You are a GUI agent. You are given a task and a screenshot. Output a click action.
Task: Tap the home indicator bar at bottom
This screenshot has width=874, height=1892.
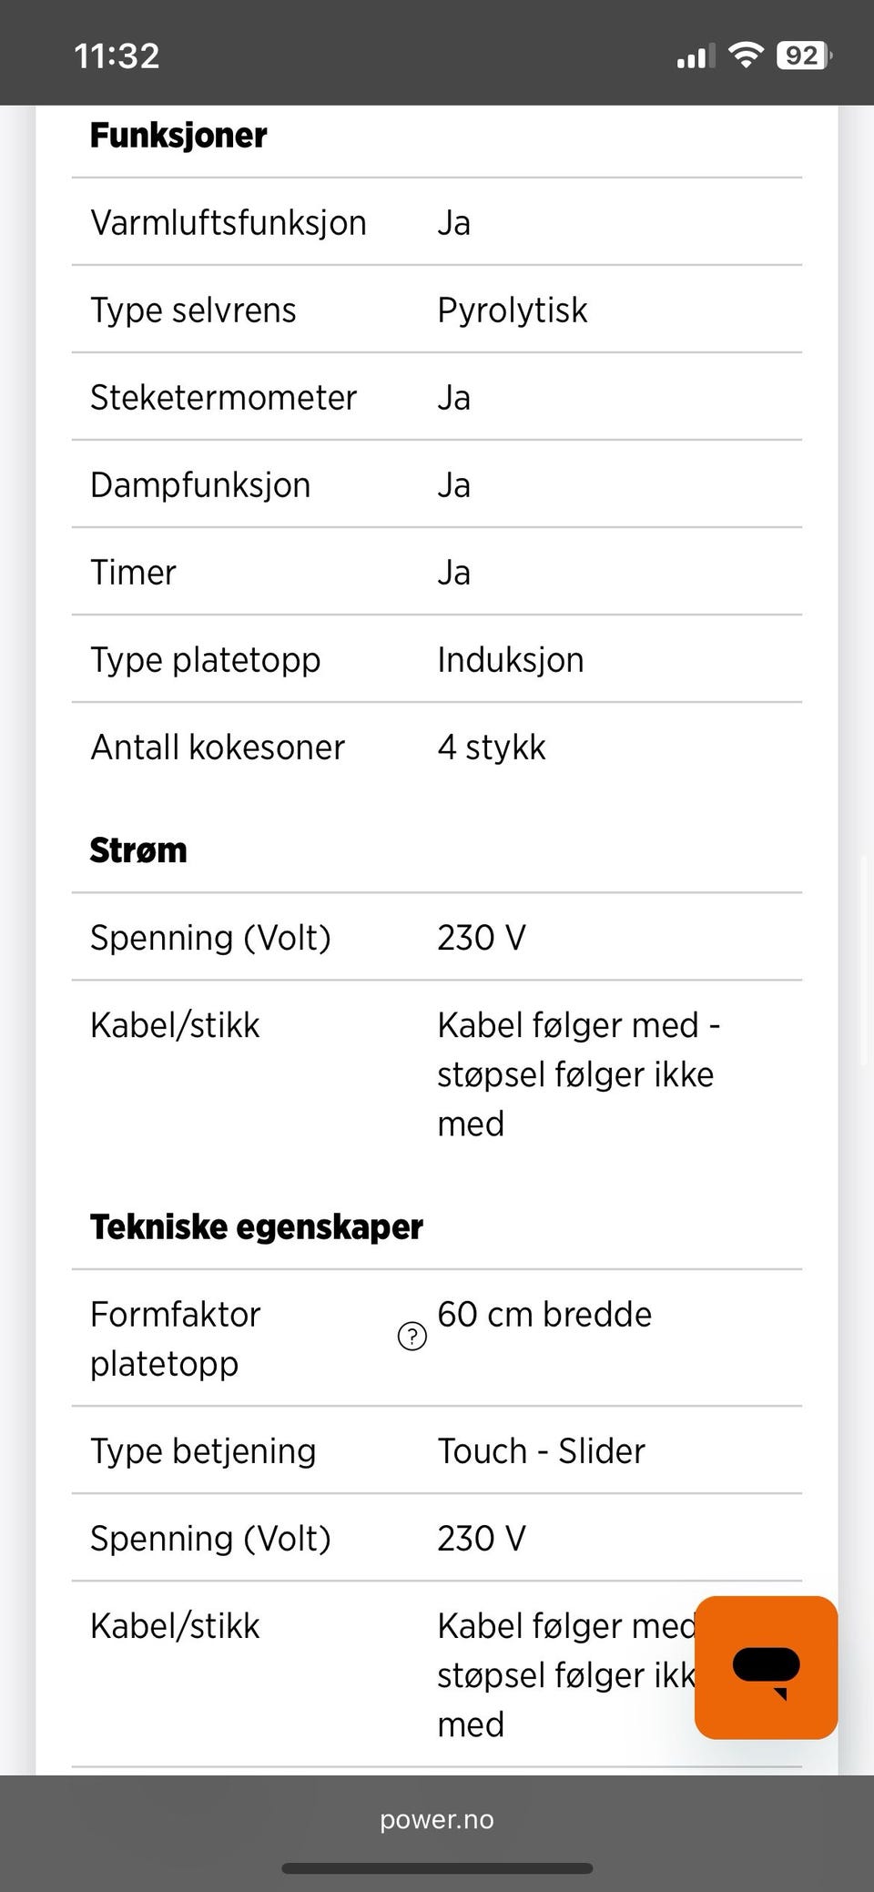(437, 1868)
